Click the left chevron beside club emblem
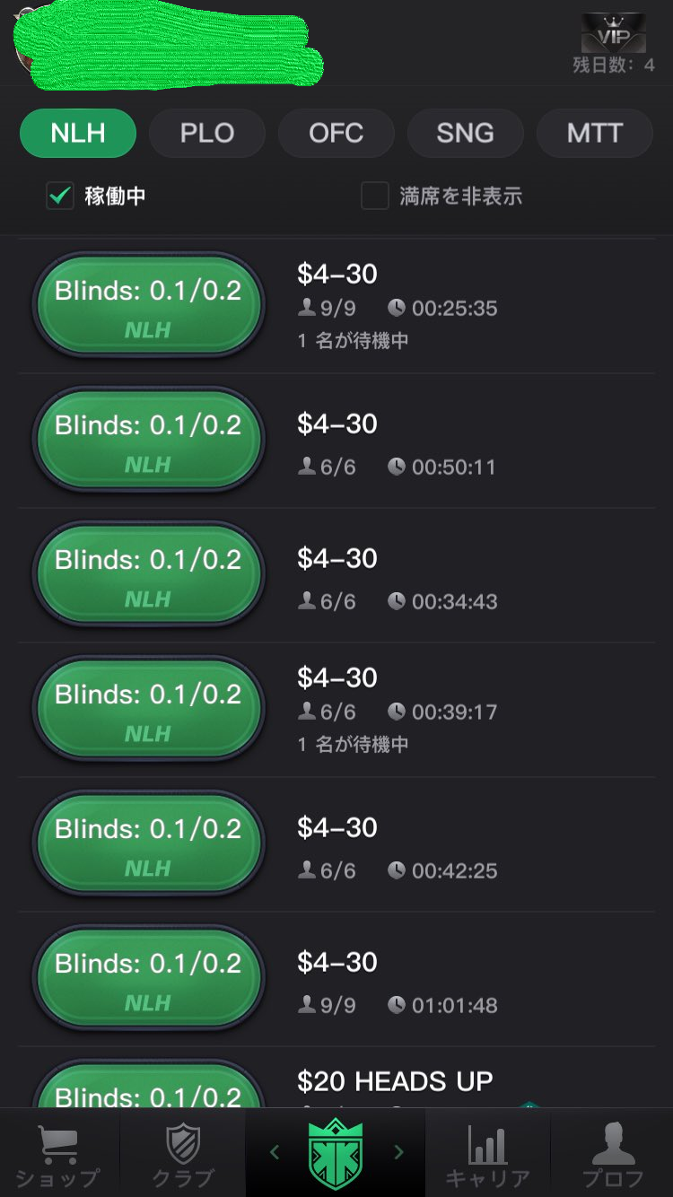The height and width of the screenshot is (1197, 673). click(275, 1152)
